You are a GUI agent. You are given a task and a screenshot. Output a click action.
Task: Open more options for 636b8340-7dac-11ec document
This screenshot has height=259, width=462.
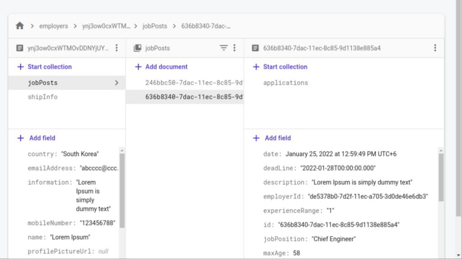(x=435, y=48)
